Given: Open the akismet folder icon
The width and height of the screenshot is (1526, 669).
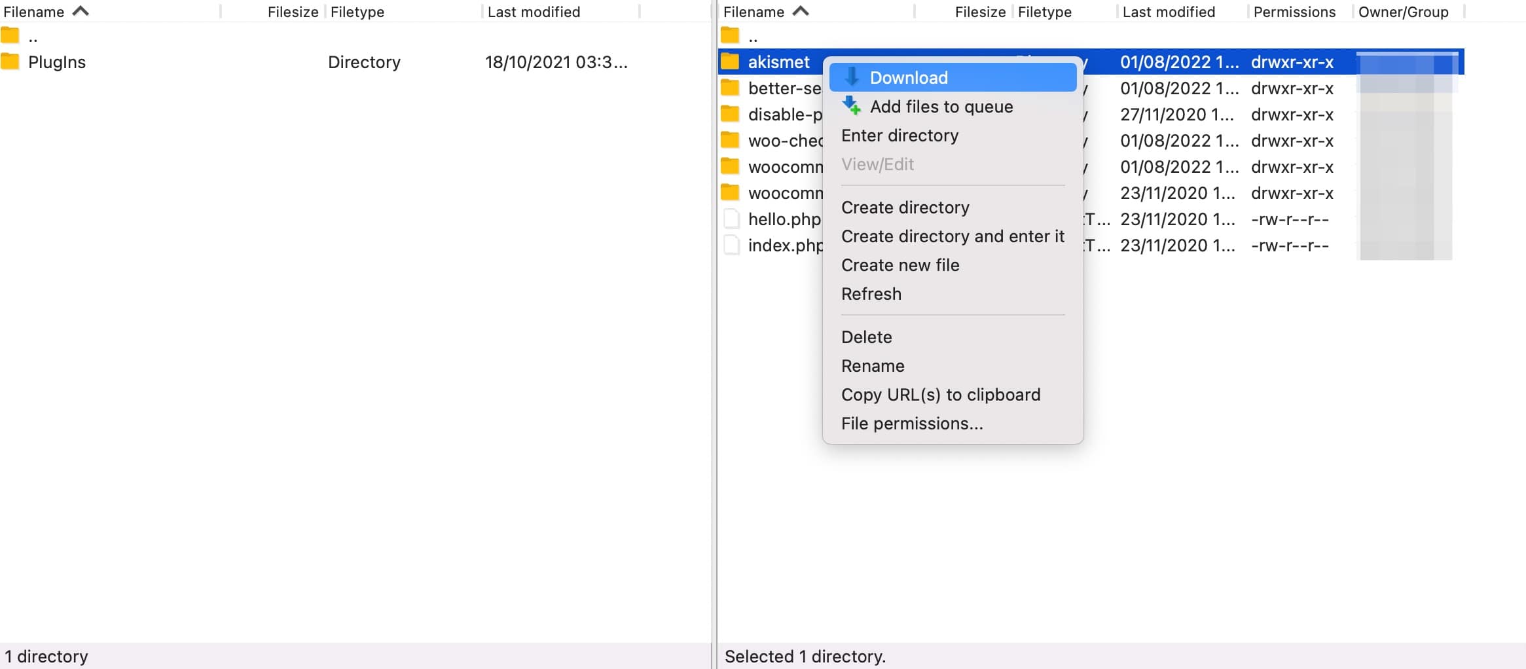Looking at the screenshot, I should [x=731, y=62].
